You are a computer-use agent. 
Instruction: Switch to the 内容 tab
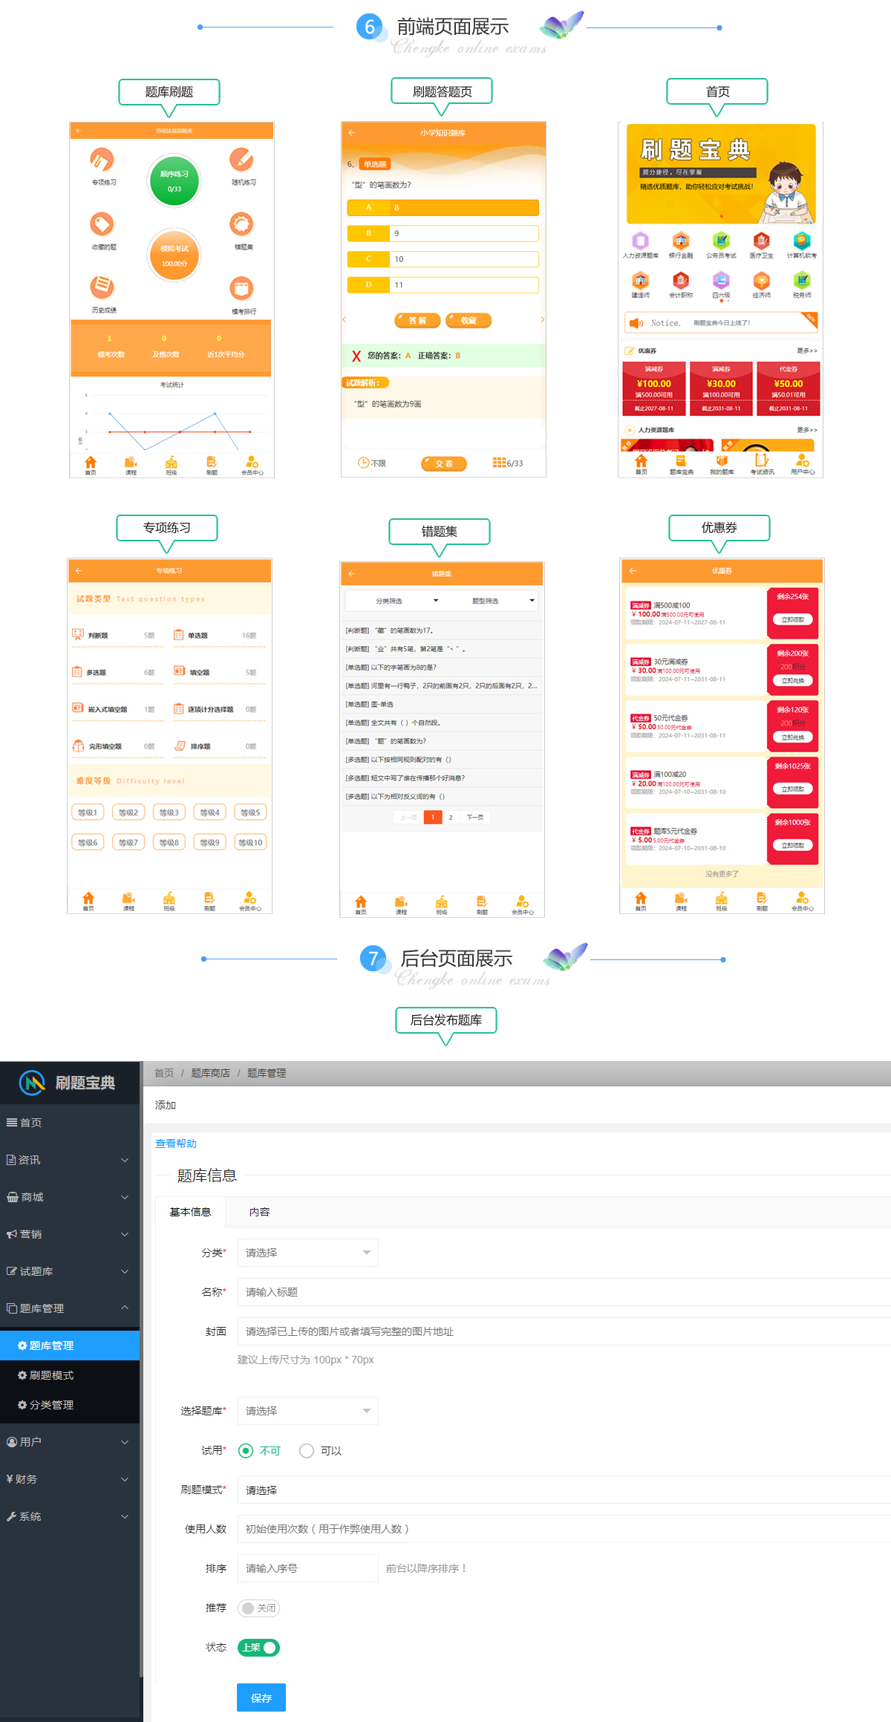tap(259, 1212)
